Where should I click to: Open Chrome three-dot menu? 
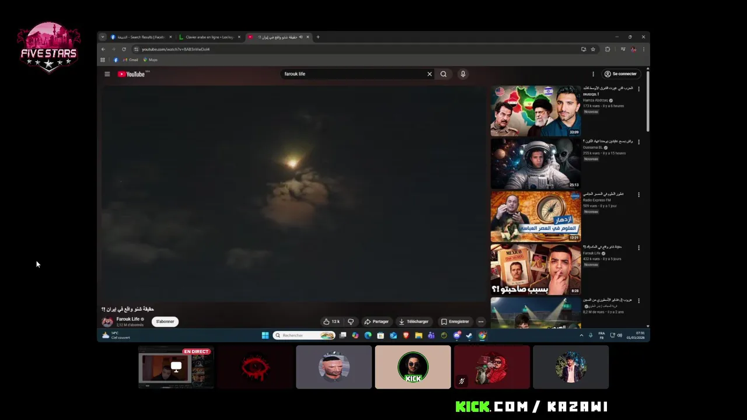(x=644, y=49)
